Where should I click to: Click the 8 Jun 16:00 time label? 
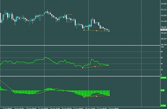[19, 108]
